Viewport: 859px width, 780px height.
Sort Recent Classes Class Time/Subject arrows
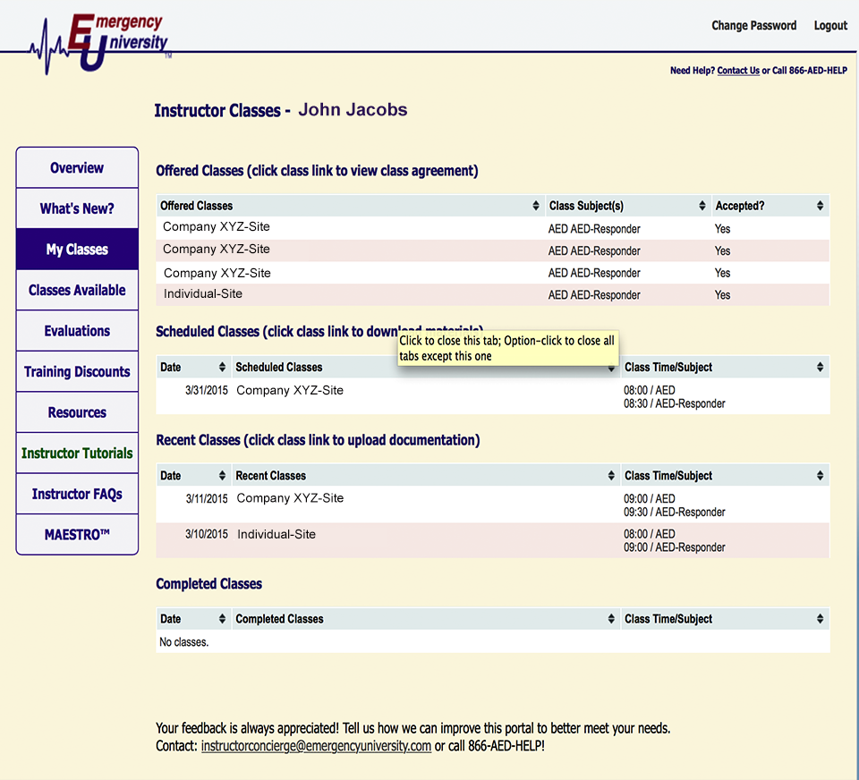pos(820,476)
